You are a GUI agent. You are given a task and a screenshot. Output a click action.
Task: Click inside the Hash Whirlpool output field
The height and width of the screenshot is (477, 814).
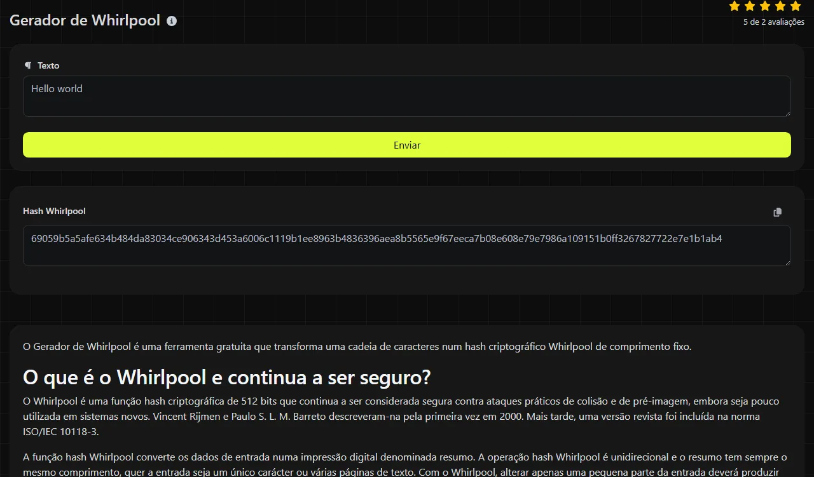pyautogui.click(x=407, y=245)
